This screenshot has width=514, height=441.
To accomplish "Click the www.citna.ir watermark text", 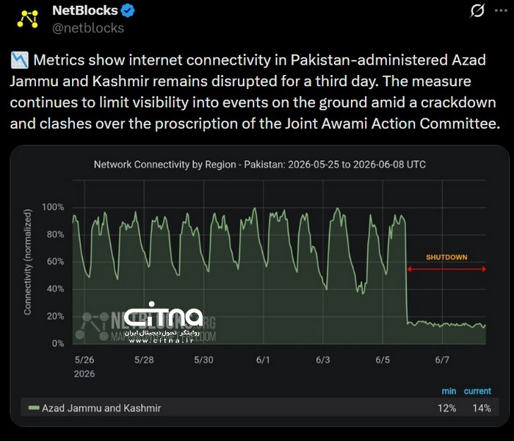I will point(161,340).
